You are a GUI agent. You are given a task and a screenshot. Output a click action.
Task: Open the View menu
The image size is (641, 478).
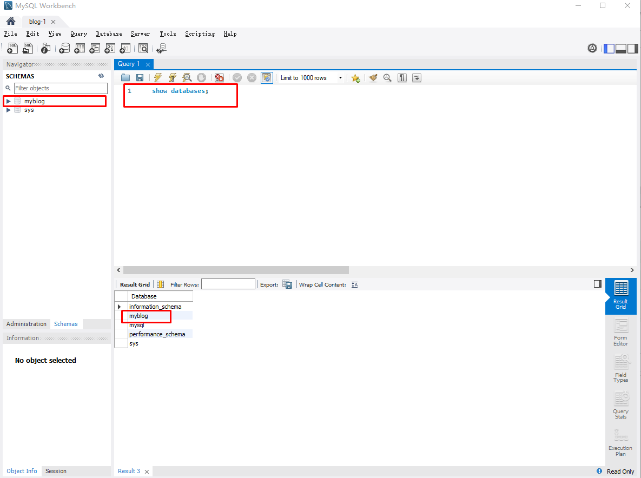pos(55,34)
